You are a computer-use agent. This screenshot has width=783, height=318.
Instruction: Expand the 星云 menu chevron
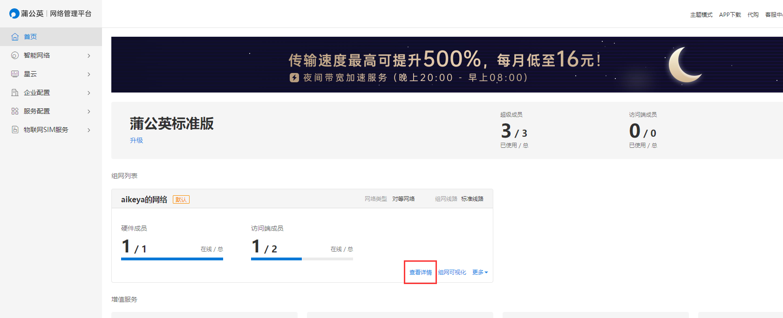[x=89, y=74]
